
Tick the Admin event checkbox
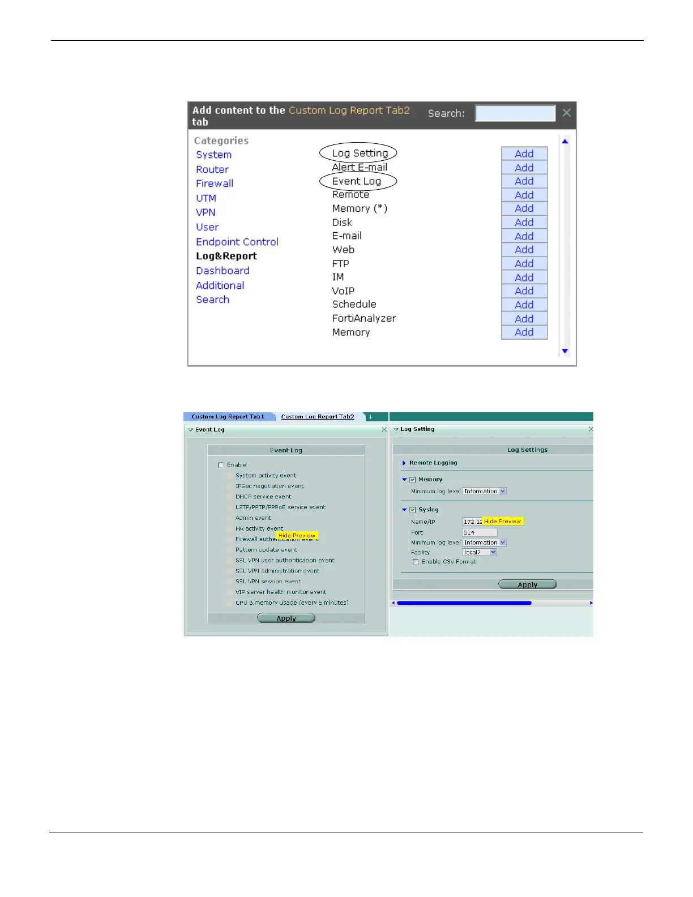tap(229, 518)
